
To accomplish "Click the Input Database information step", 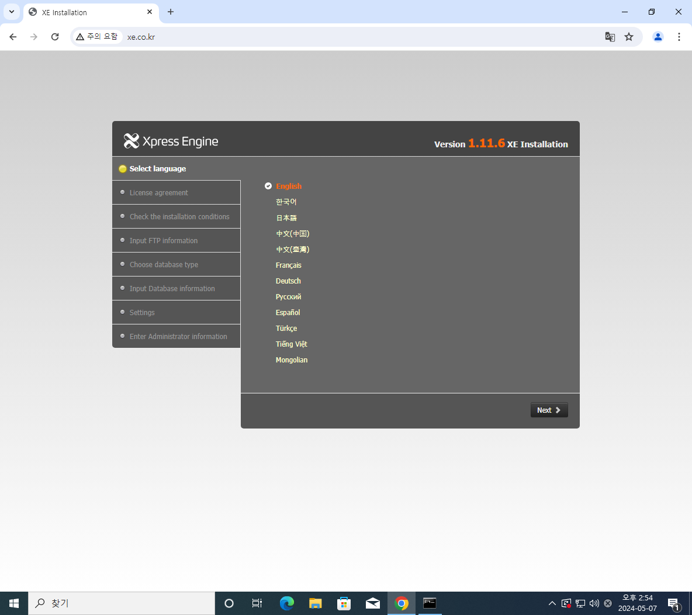I will click(x=176, y=288).
